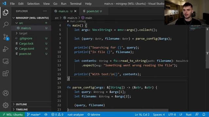The height and width of the screenshot is (117, 209).
Task: Click rust-analyzer status bar entry
Action: click(75, 114)
